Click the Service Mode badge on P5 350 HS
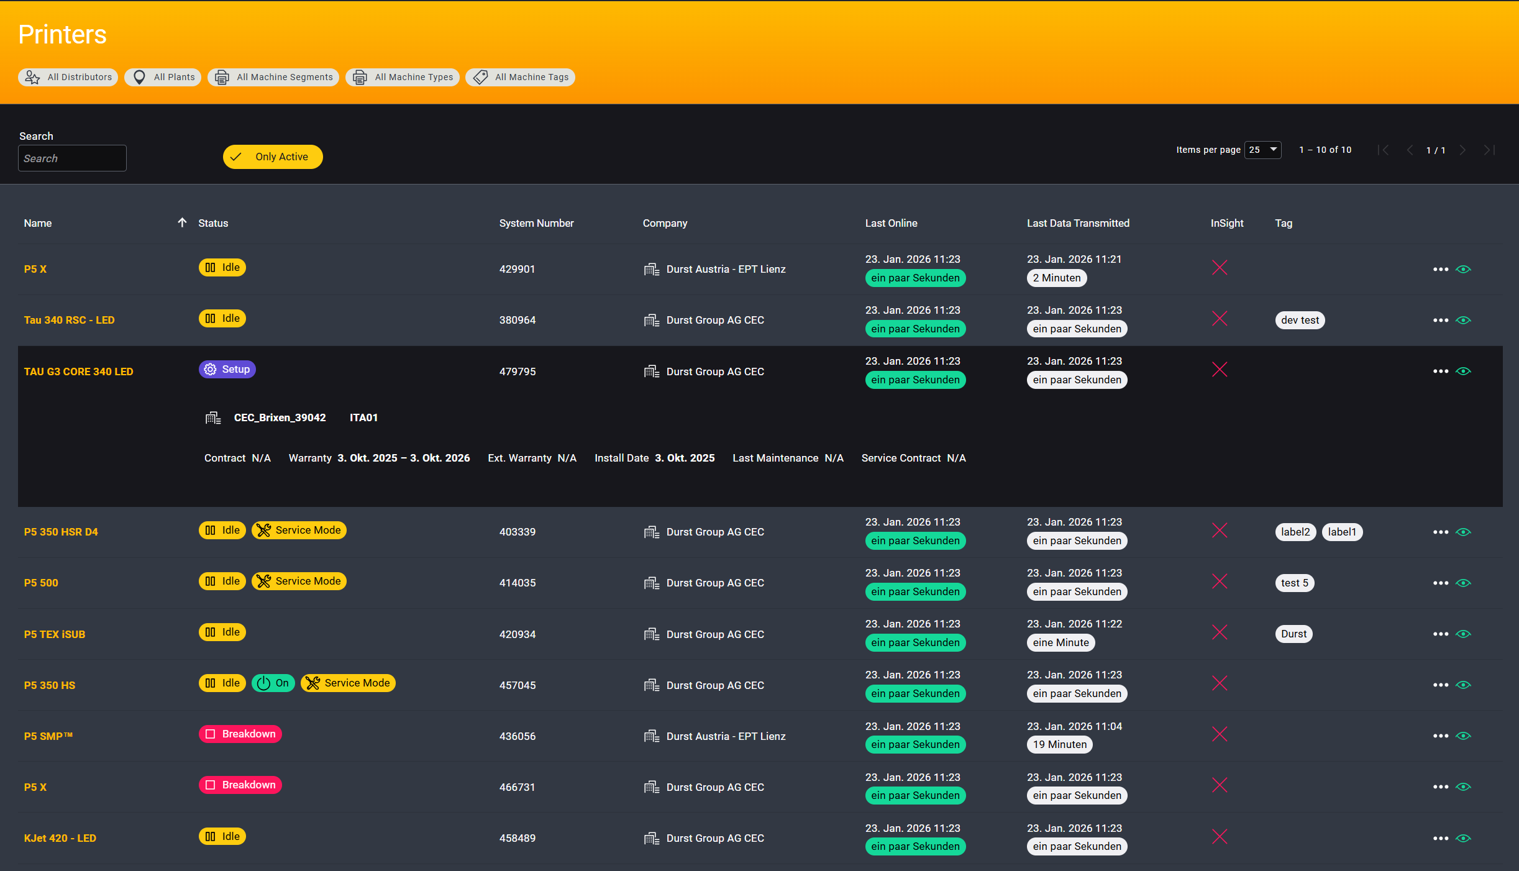The height and width of the screenshot is (871, 1519). (349, 683)
